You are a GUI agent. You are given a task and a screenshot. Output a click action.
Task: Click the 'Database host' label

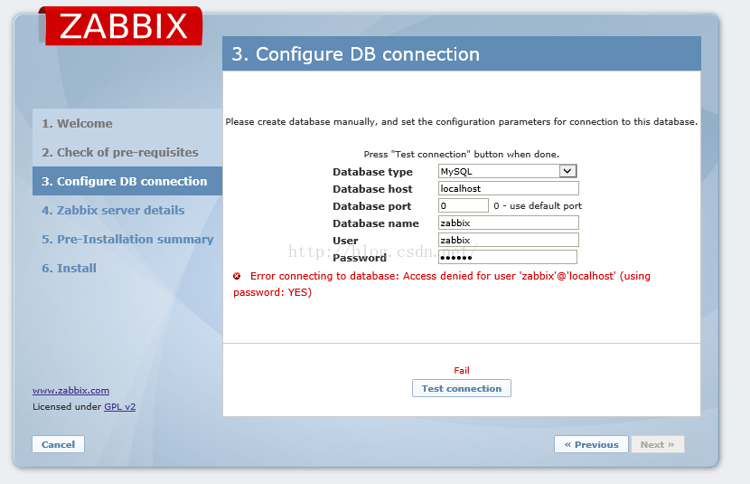coord(372,189)
